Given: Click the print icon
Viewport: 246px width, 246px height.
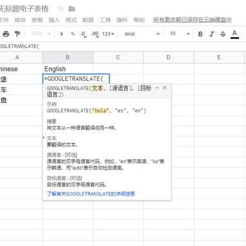Looking at the screenshot, I should coord(6,34).
